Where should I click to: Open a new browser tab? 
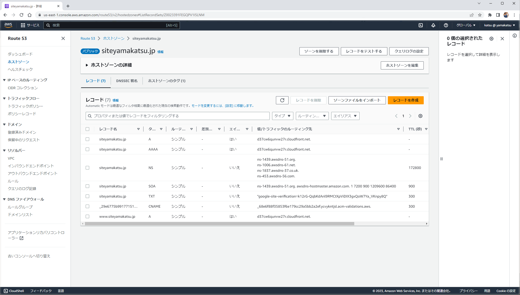[x=68, y=6]
